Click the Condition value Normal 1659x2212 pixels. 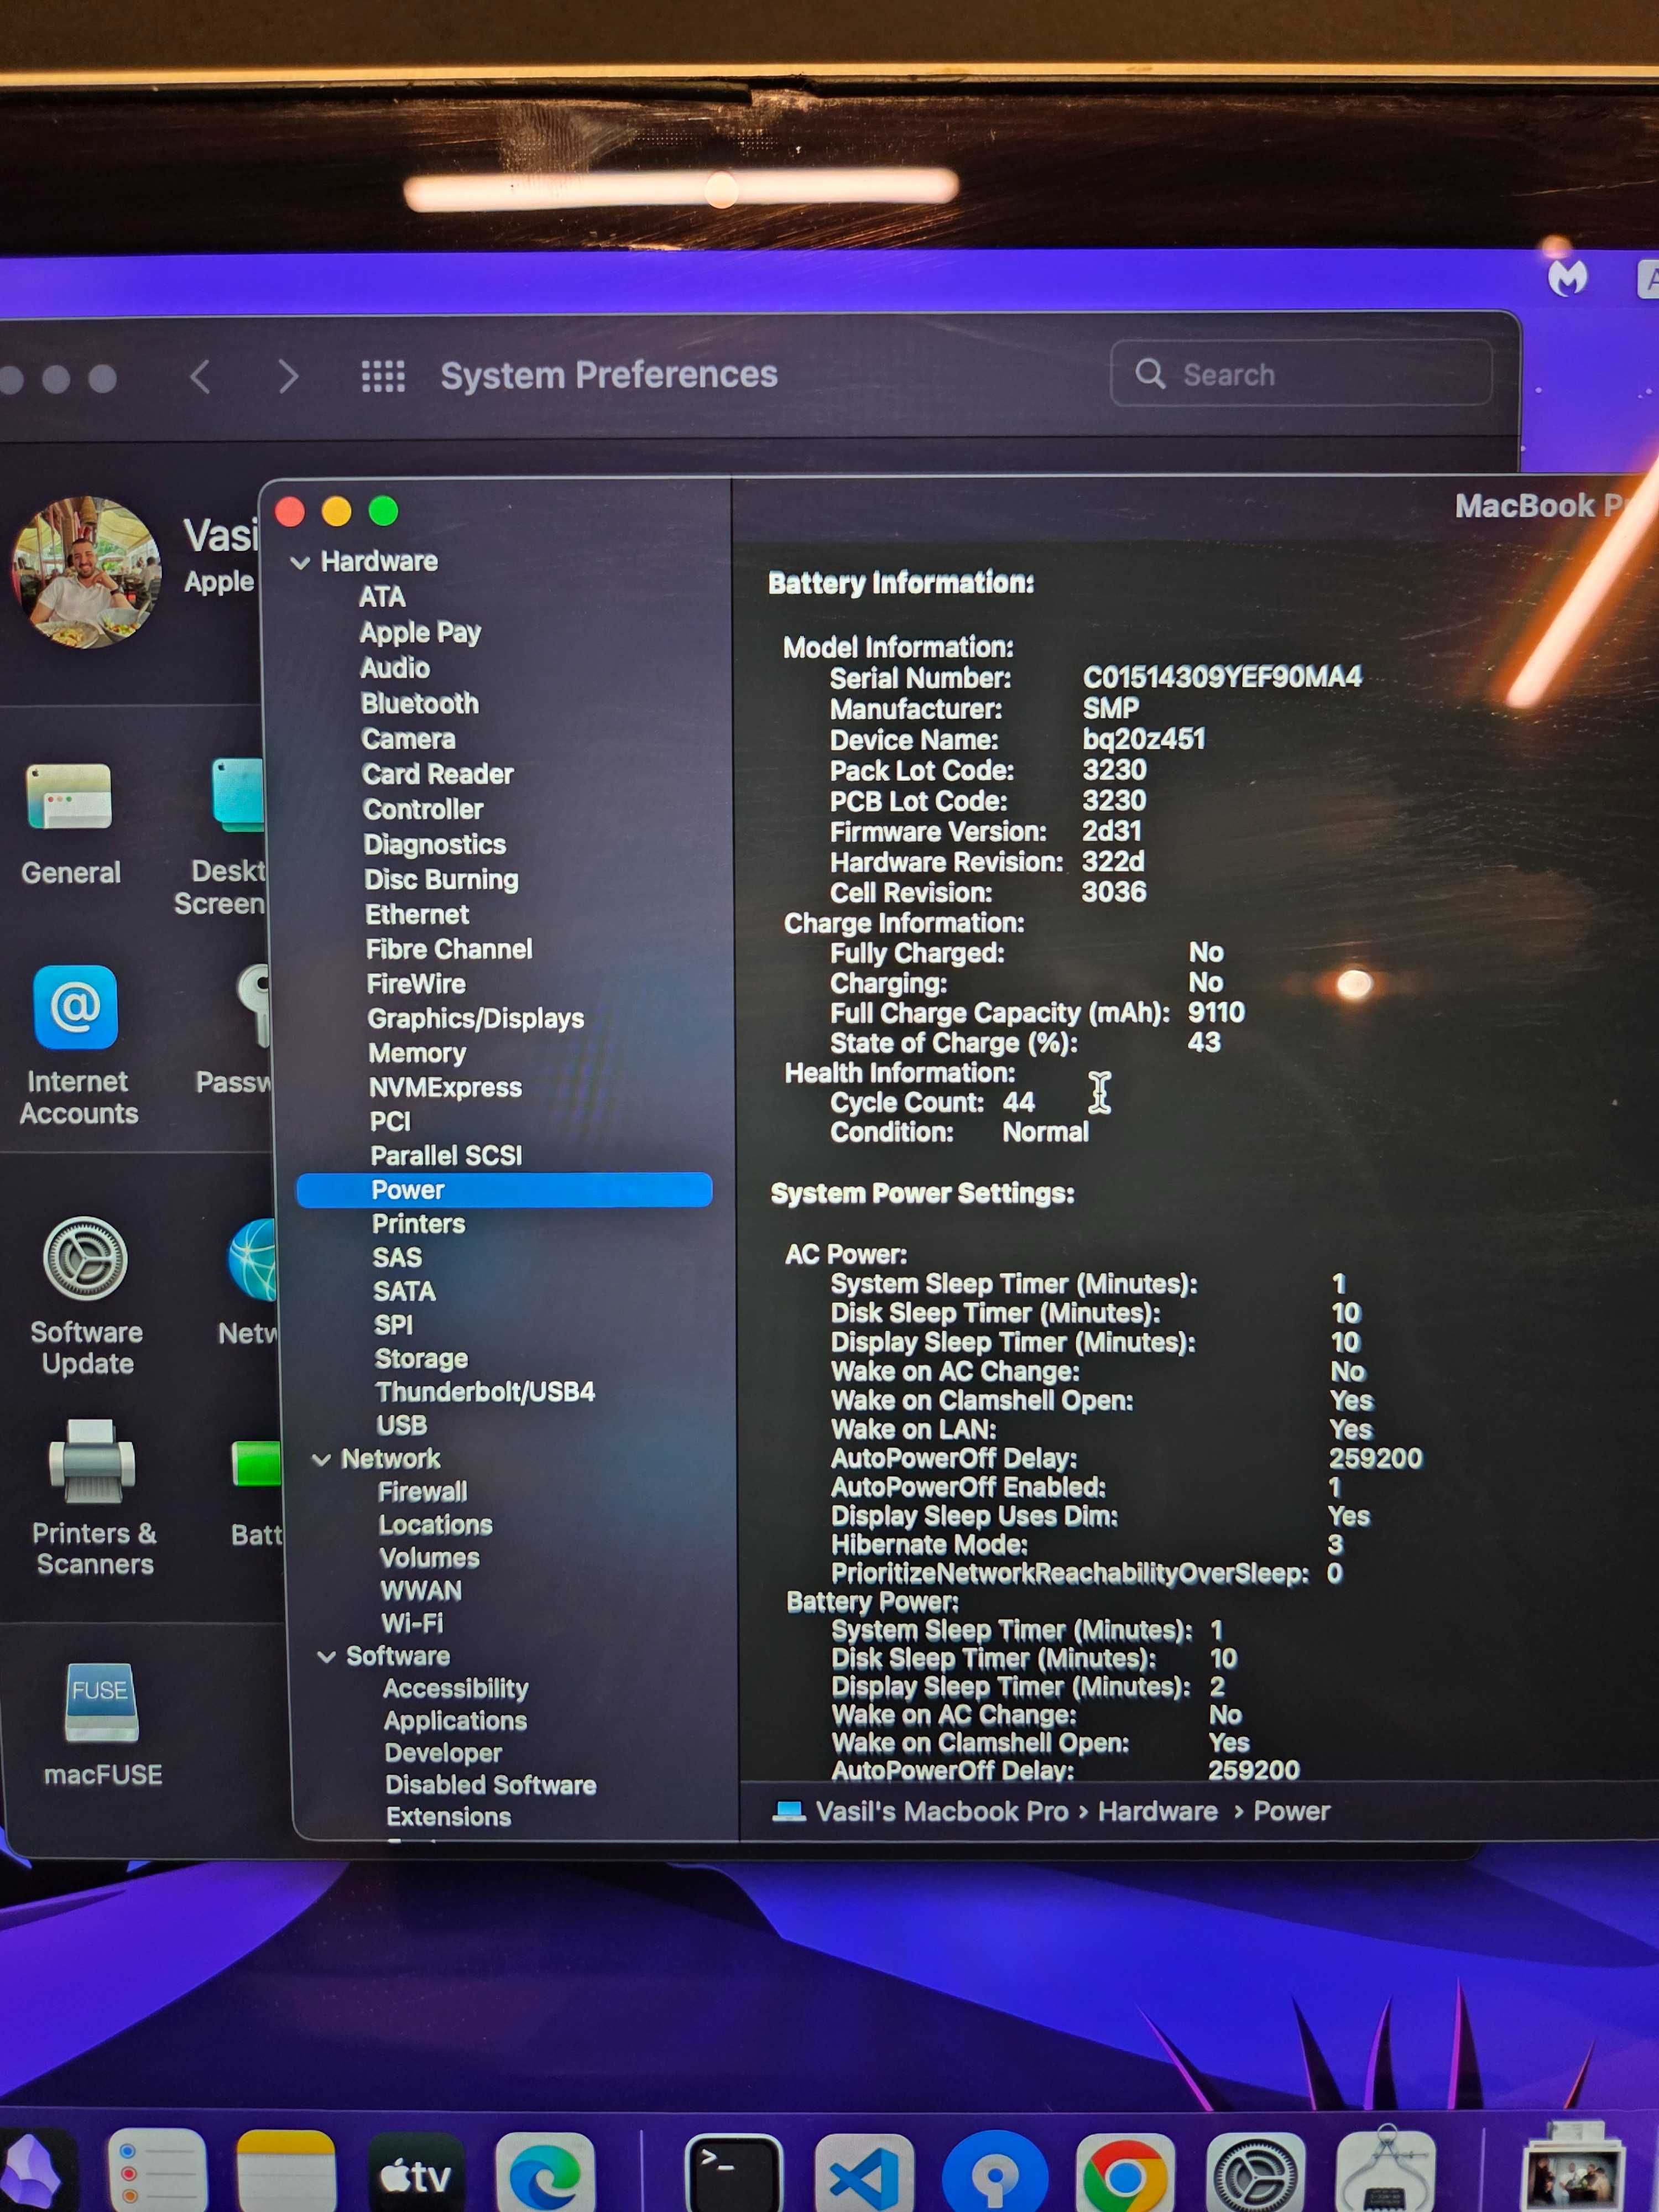click(x=1046, y=1132)
